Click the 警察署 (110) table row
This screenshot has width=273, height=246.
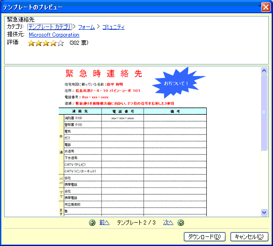tap(135, 125)
